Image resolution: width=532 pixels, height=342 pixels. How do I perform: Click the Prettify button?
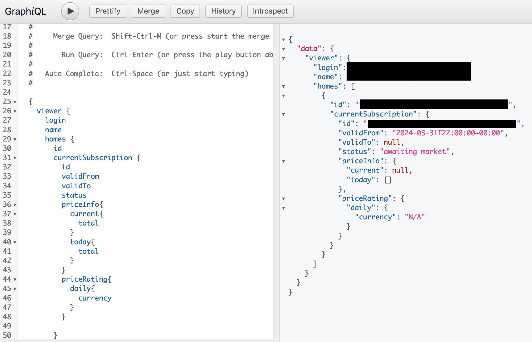(x=108, y=11)
